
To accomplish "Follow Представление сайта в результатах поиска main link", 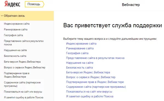I will click(x=95, y=58).
